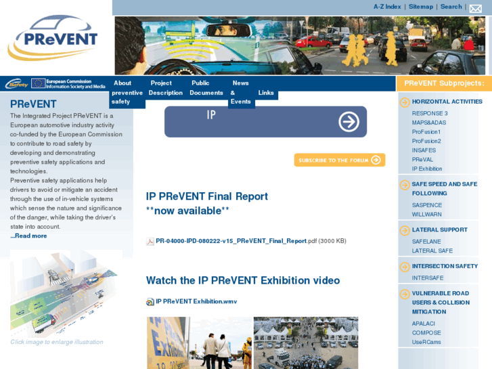Click the exhibition sign photo thumbnail
The width and height of the screenshot is (492, 369).
[x=199, y=343]
